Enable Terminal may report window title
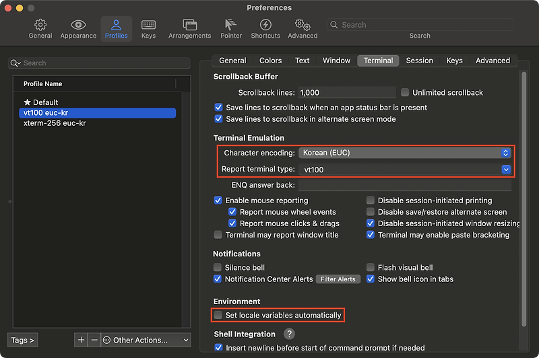 click(x=218, y=235)
